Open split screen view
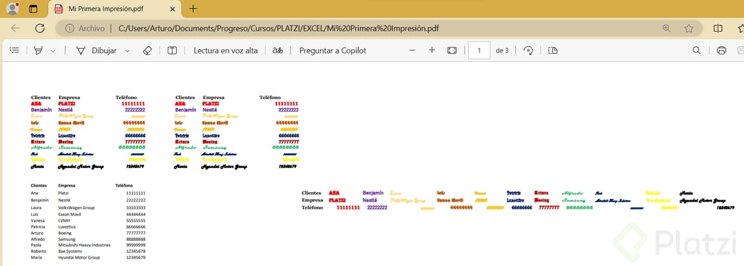 [x=718, y=29]
